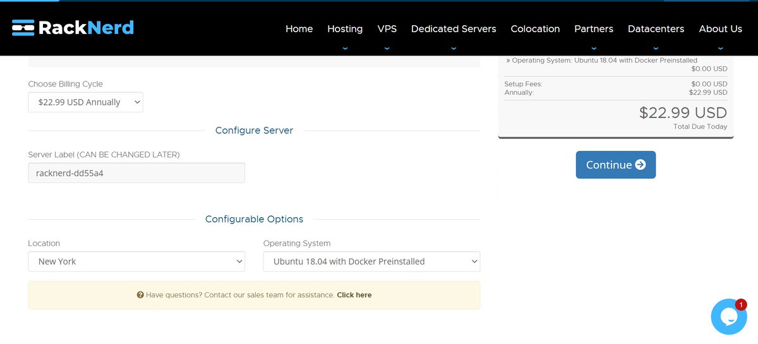Expand the chevron under Datacenters
This screenshot has height=344, width=758.
click(656, 48)
